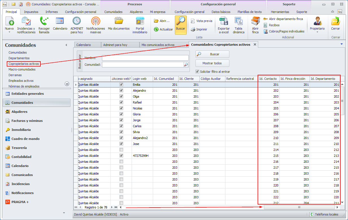
Task: Toggle web access checkbox for Emilia
Action: click(x=121, y=85)
